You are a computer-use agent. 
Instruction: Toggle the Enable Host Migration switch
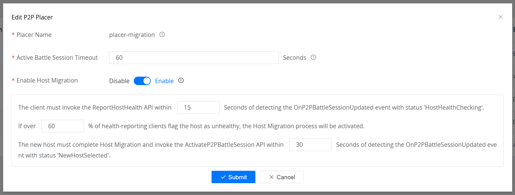pyautogui.click(x=142, y=81)
